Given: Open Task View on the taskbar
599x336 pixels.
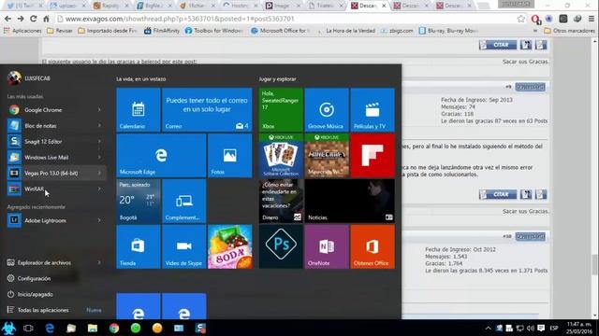Looking at the screenshot, I should [28, 328].
